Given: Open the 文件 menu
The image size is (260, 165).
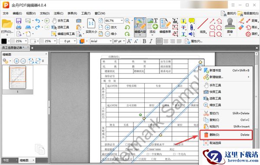Looking at the screenshot, I should coord(6,13).
